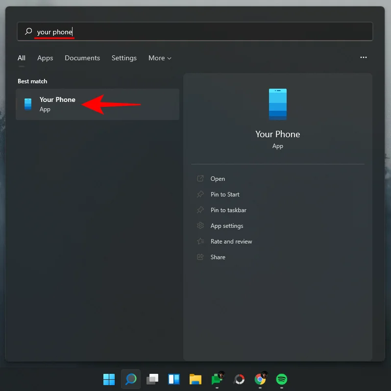The width and height of the screenshot is (391, 391).
Task: Open the three-dot options menu
Action: [x=364, y=58]
